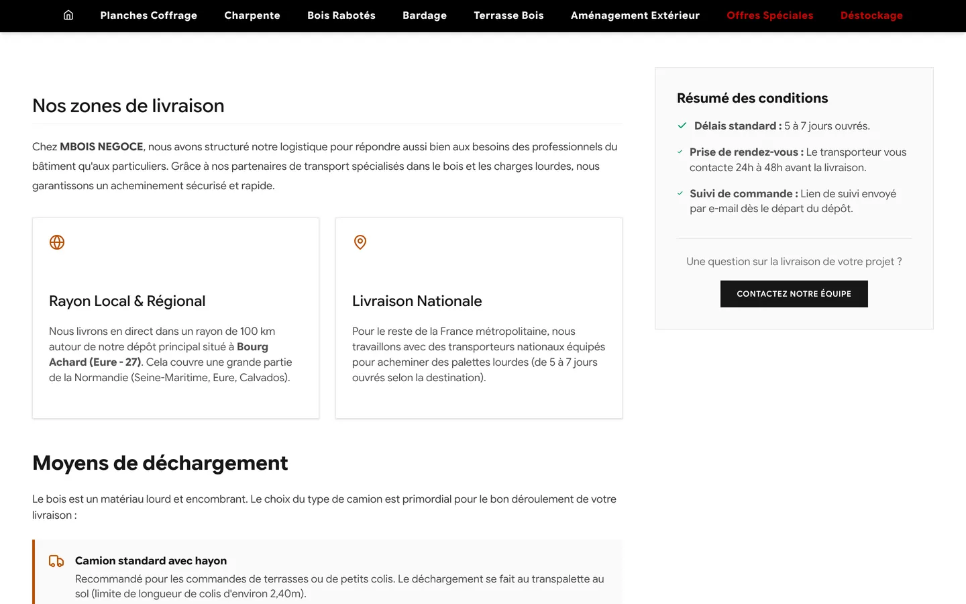Open the Charpente menu
Screen dimensions: 966x604
252,15
